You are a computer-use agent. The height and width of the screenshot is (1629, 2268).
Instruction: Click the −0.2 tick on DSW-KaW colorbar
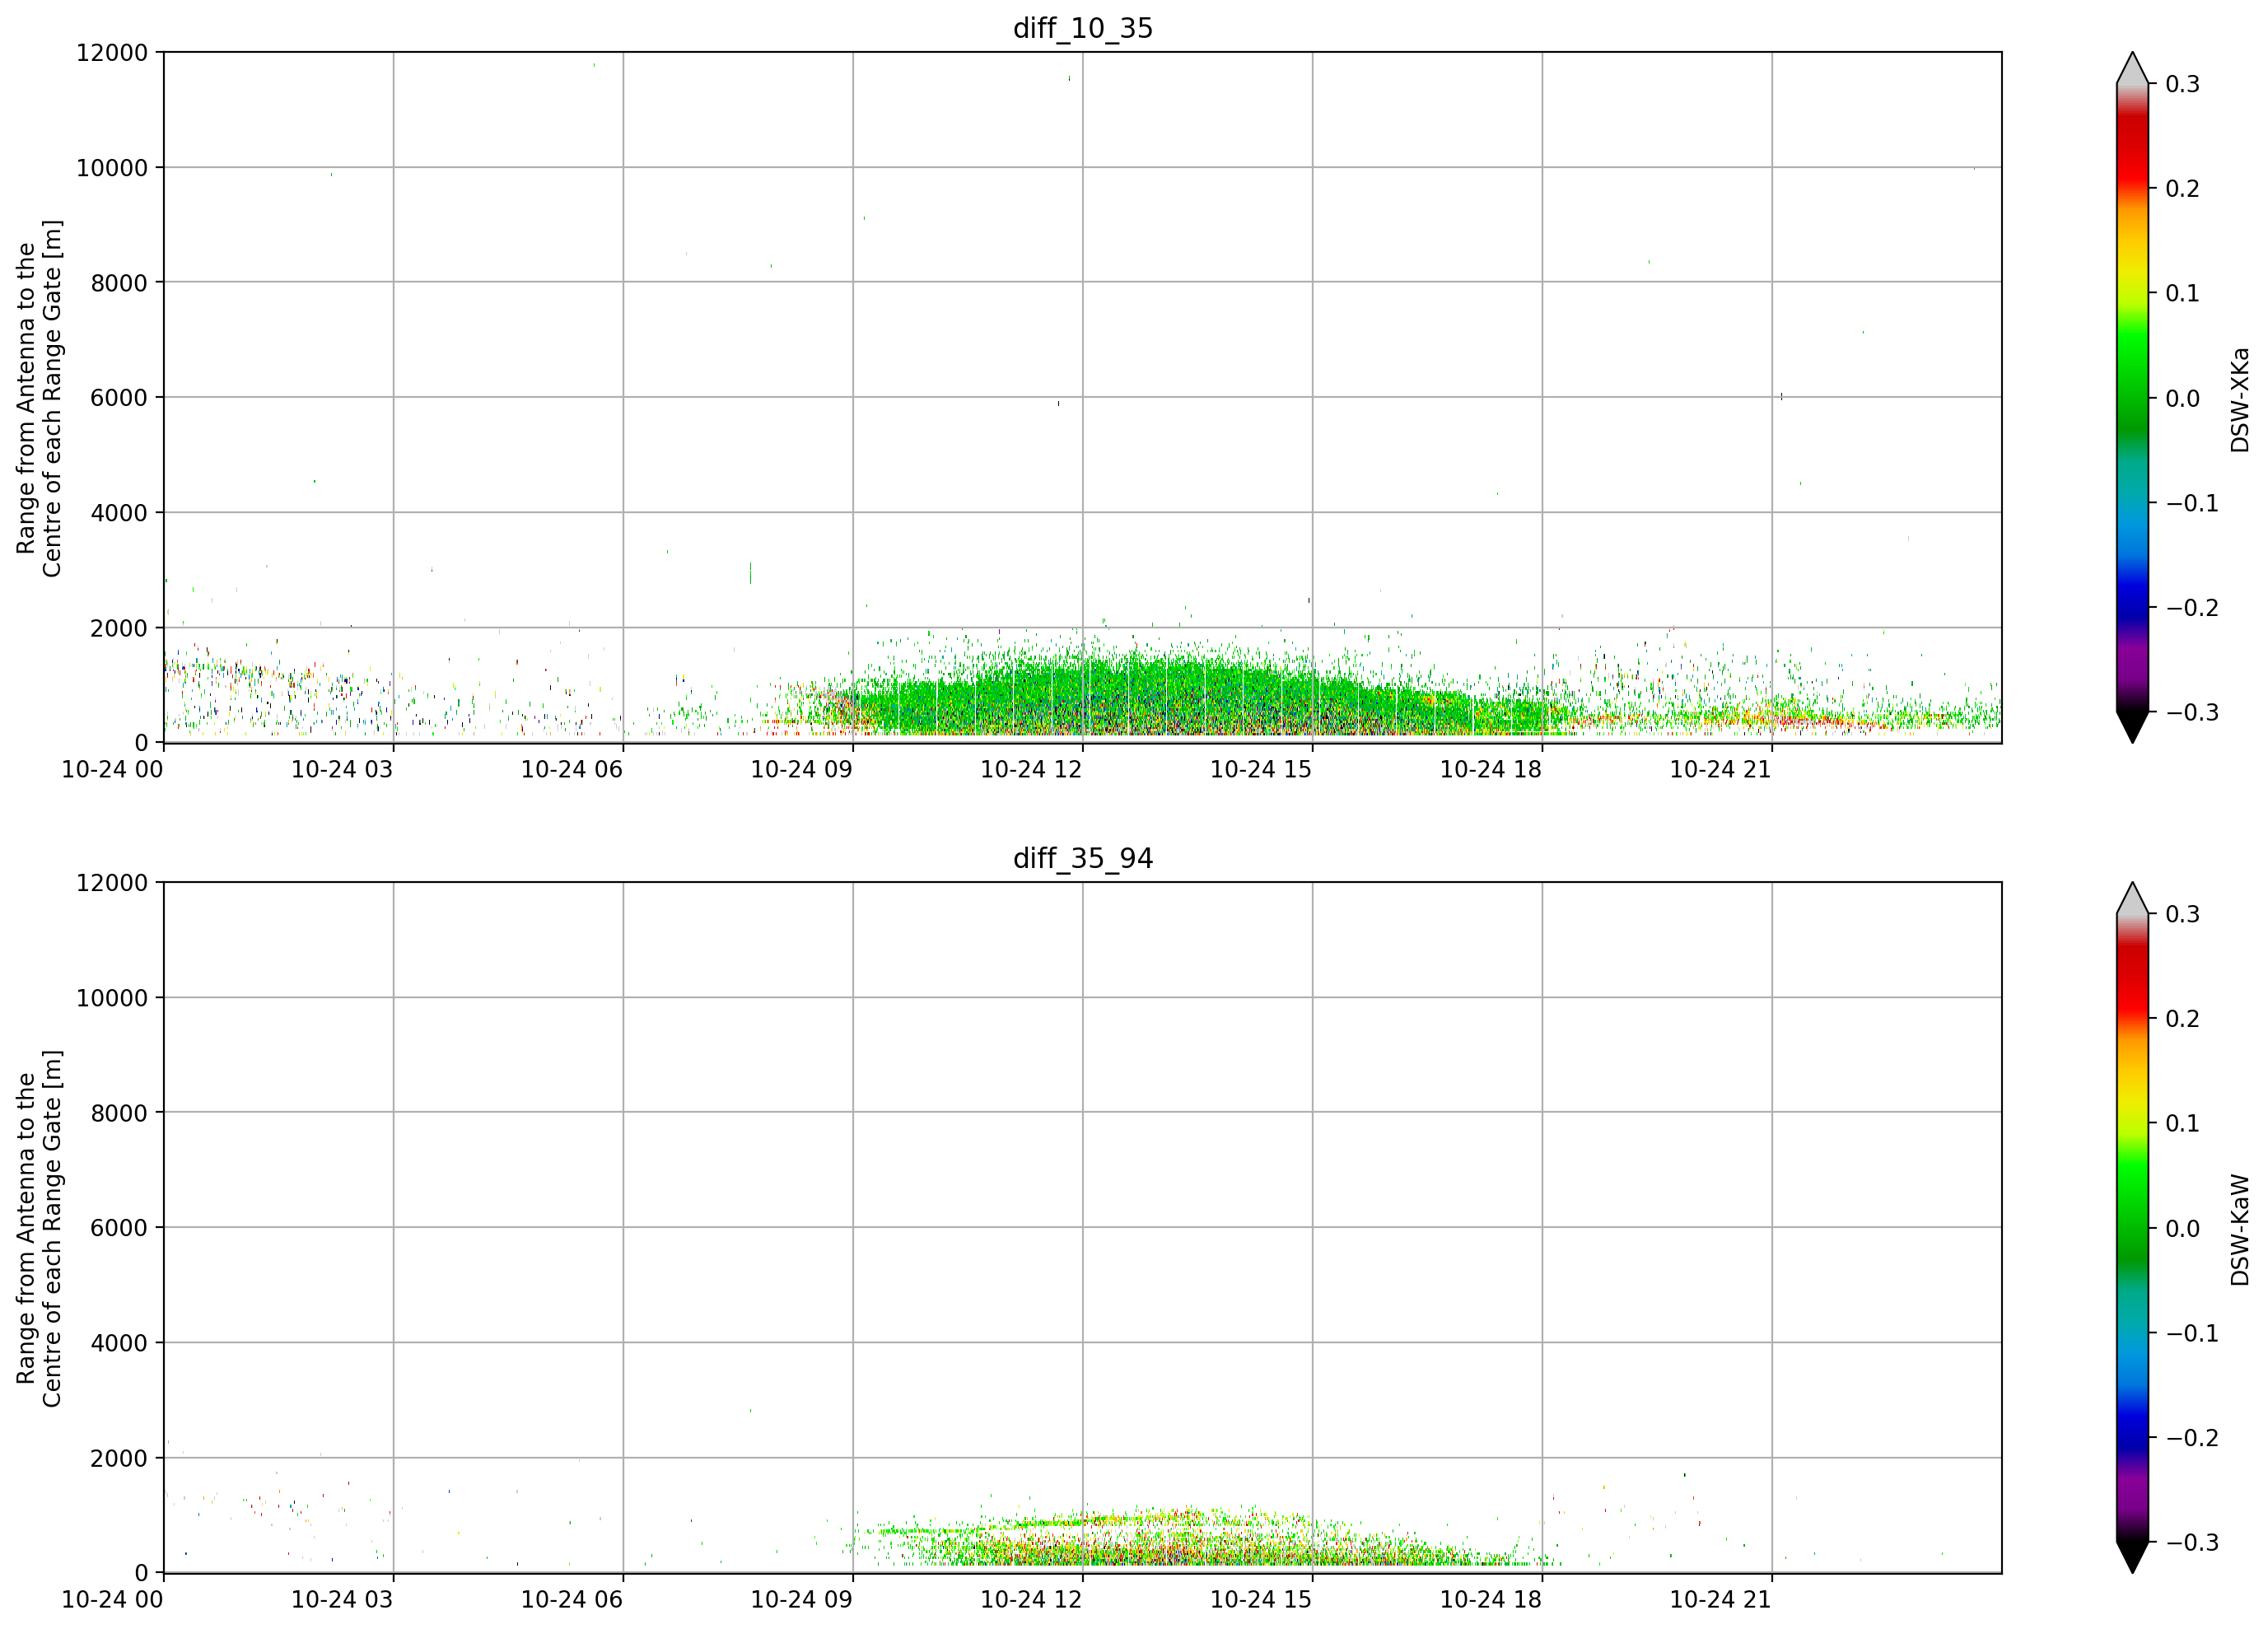coord(2192,1438)
